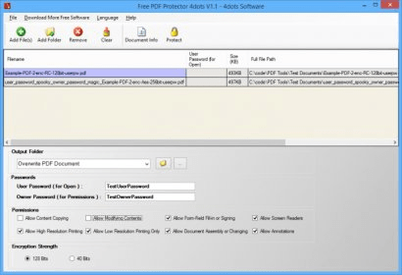Close the Free PDF Protector window
Image resolution: width=402 pixels, height=275 pixels.
(x=390, y=5)
